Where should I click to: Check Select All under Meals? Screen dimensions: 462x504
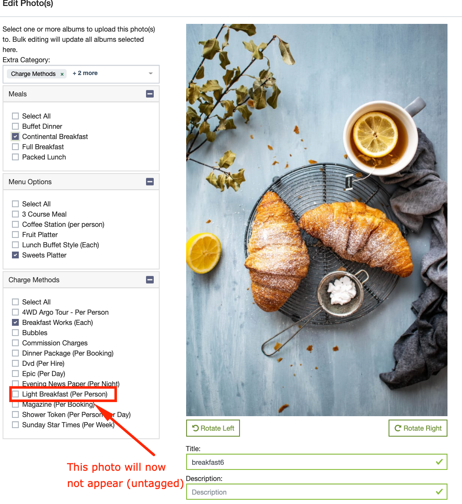click(15, 116)
